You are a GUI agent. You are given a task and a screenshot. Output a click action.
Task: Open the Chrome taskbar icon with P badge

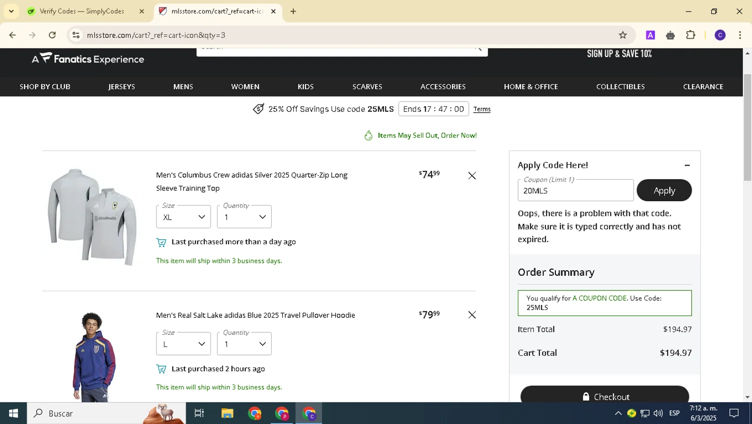[282, 413]
